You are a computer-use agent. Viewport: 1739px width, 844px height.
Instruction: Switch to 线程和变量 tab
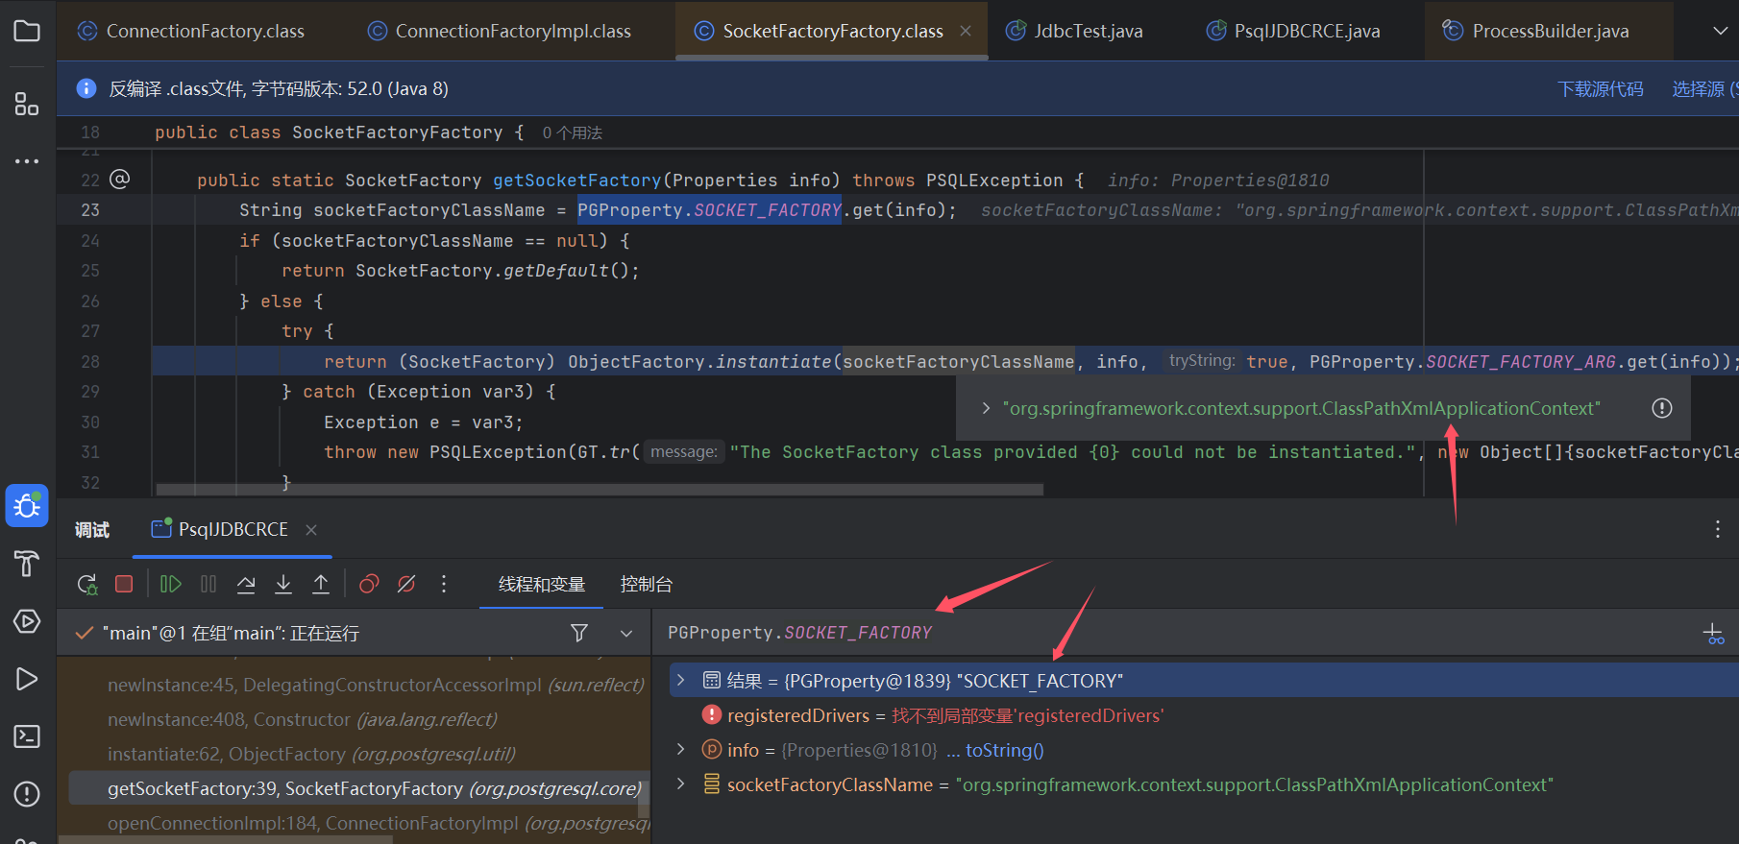(542, 584)
